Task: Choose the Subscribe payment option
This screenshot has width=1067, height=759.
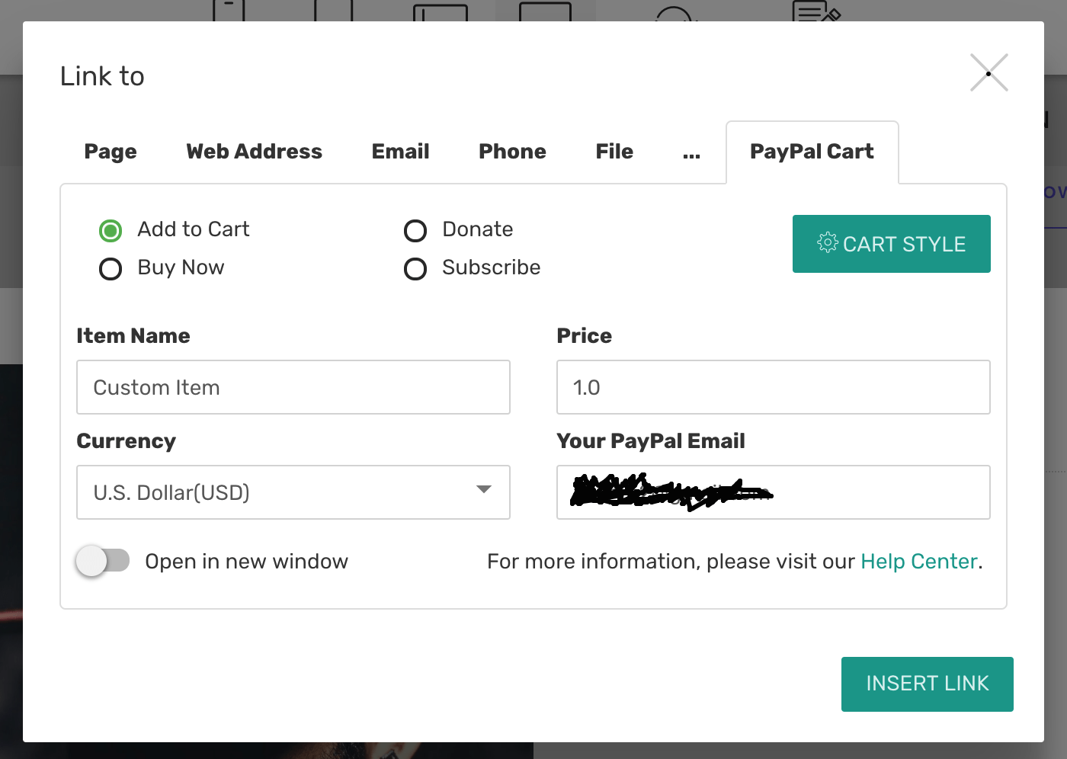Action: tap(415, 268)
